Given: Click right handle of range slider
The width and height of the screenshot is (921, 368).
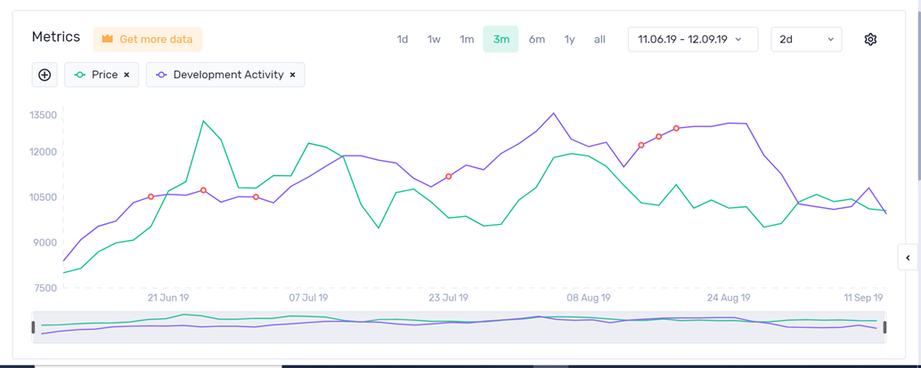Looking at the screenshot, I should [x=884, y=327].
